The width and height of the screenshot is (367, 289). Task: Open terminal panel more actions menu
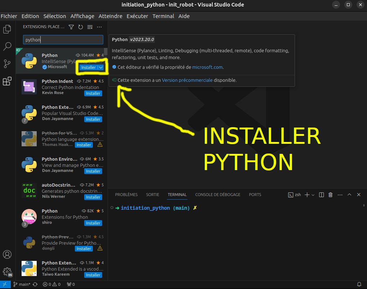pyautogui.click(x=340, y=195)
